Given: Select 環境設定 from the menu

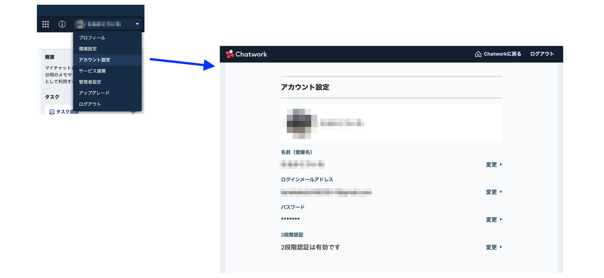Looking at the screenshot, I should point(107,49).
